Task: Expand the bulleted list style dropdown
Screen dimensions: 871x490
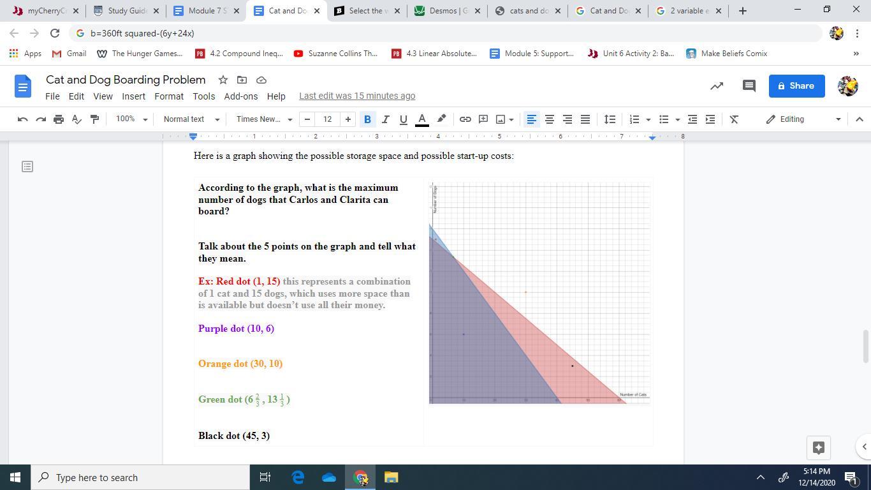Action: (677, 119)
